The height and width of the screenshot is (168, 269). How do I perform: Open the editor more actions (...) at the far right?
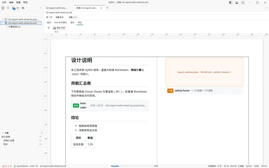[x=266, y=8]
